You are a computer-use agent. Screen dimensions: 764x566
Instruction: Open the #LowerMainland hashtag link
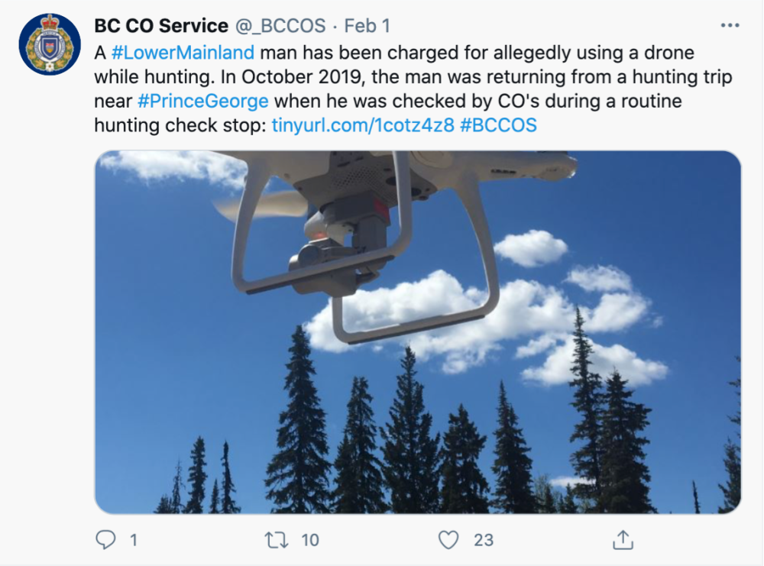tap(183, 54)
